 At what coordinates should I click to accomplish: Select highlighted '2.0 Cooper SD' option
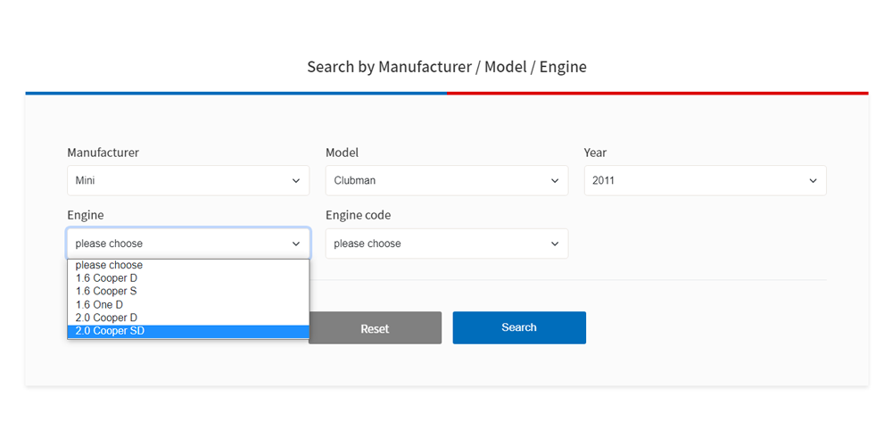pos(188,331)
